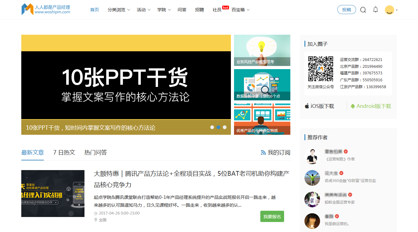Open 我的订阅 link
Screen dimensions: 418x232
tap(279, 153)
